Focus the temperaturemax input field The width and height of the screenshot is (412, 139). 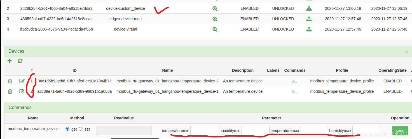[x=314, y=131]
